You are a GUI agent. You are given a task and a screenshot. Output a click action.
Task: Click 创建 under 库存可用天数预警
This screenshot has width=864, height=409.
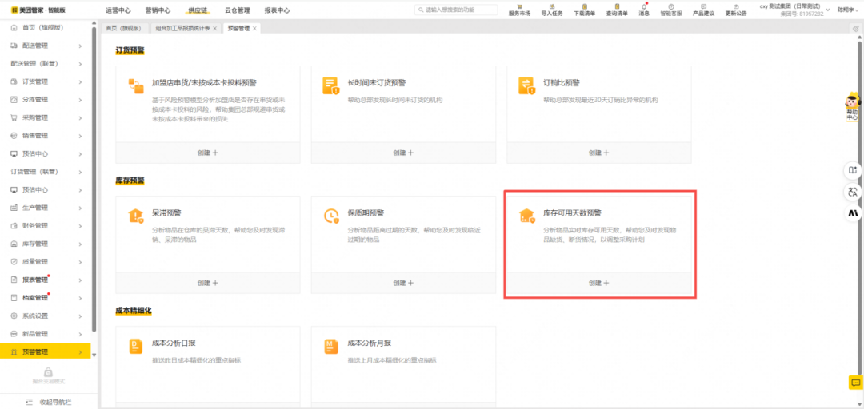coord(599,283)
